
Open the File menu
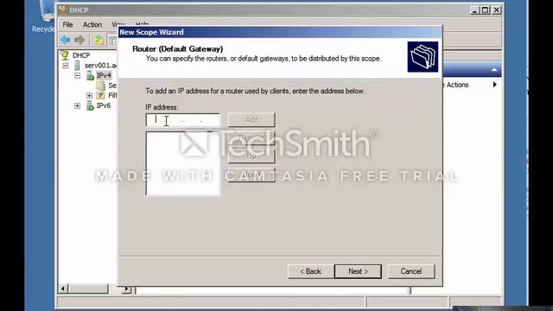click(67, 25)
